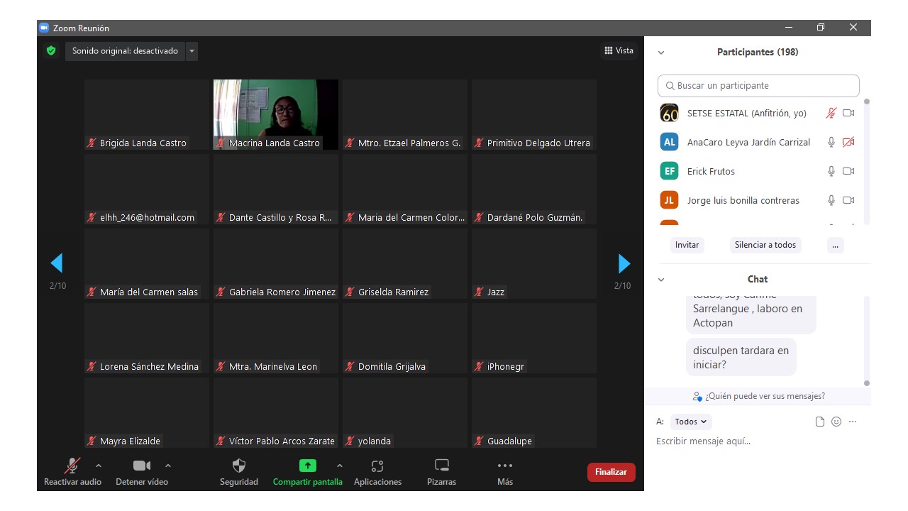
Task: Toggle Erick Frutos microphone icon
Action: (831, 171)
